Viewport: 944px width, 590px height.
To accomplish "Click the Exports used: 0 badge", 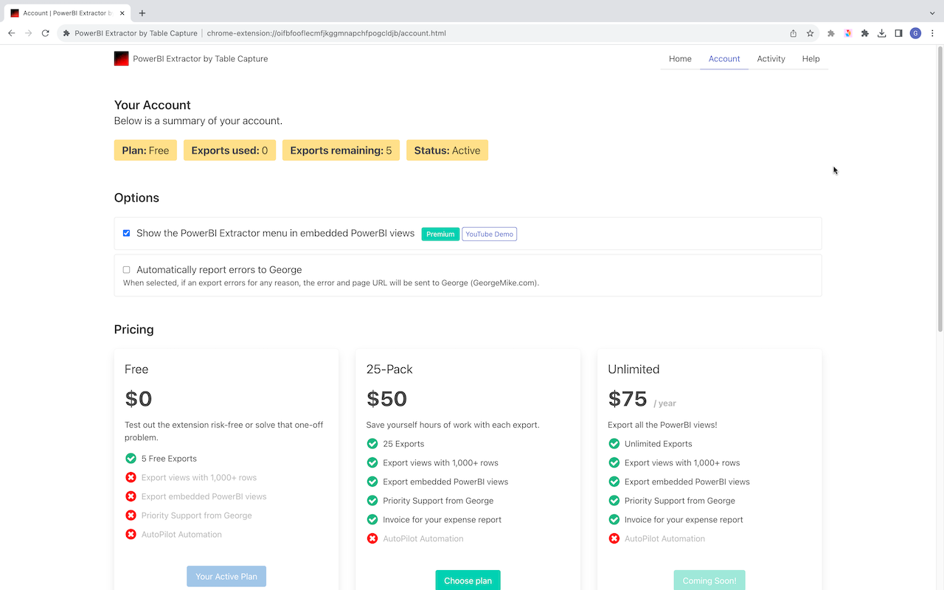I will [229, 150].
